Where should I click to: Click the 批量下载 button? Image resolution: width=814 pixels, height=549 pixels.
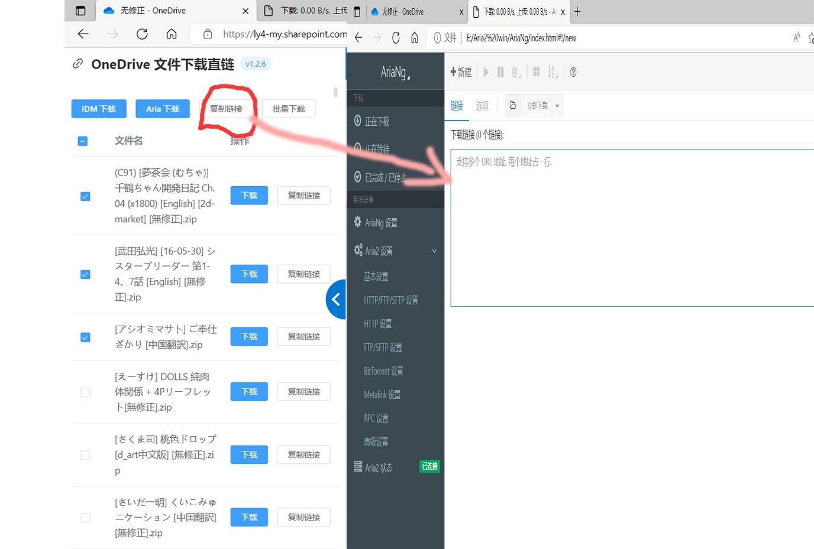click(289, 109)
